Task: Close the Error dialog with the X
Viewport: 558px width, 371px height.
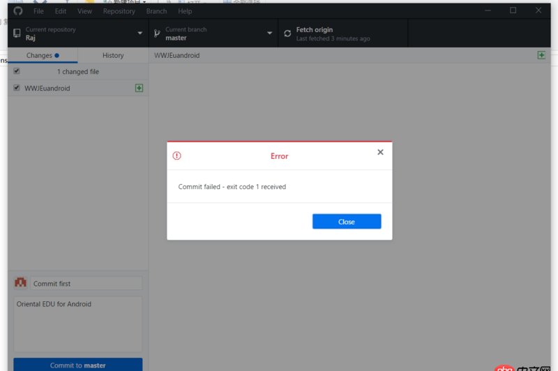Action: (x=380, y=152)
